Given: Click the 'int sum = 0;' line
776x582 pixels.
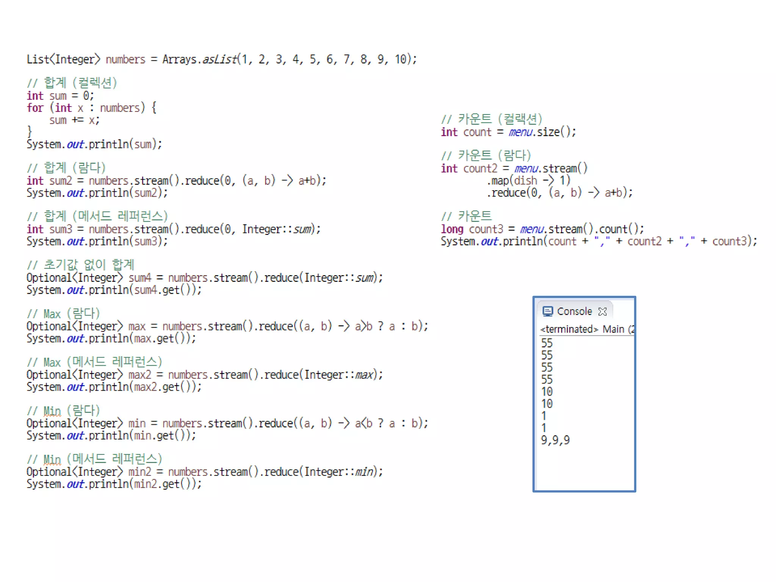Looking at the screenshot, I should [x=60, y=95].
